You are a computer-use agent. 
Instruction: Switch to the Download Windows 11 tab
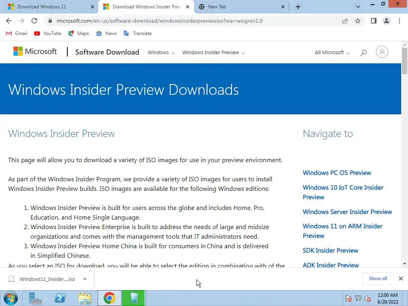tap(49, 7)
